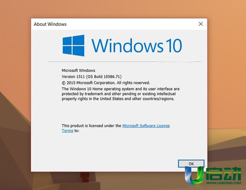This screenshot has width=246, height=190.
Task: Click the copyright © symbol
Action: (64, 83)
